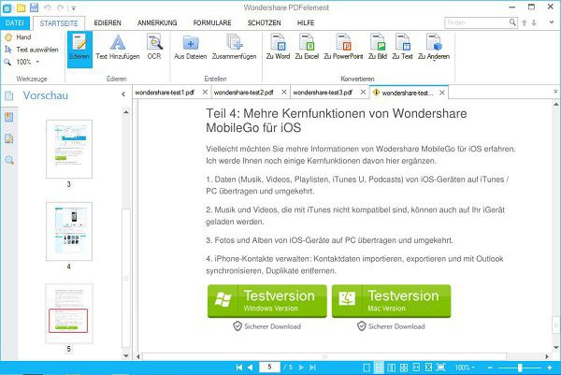Viewport: 561px width, 375px height.
Task: Open the annotations sidebar icon
Action: tap(9, 138)
